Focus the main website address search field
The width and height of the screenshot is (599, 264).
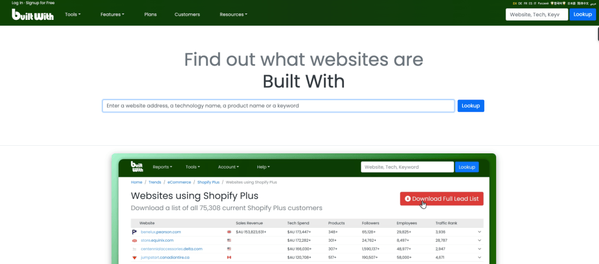pyautogui.click(x=278, y=106)
